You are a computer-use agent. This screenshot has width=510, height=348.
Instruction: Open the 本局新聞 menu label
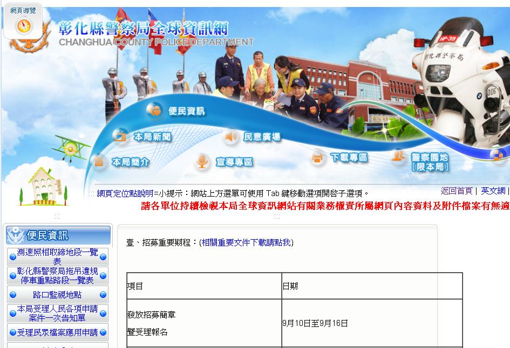152,137
